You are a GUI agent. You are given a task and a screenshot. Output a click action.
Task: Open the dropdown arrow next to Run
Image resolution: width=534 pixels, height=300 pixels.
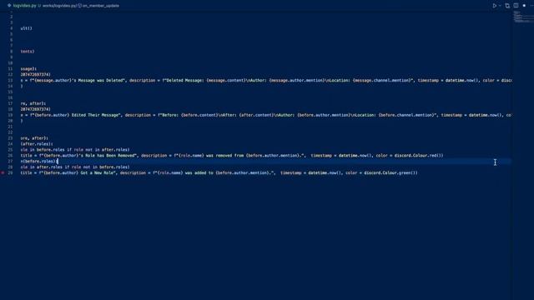(500, 6)
